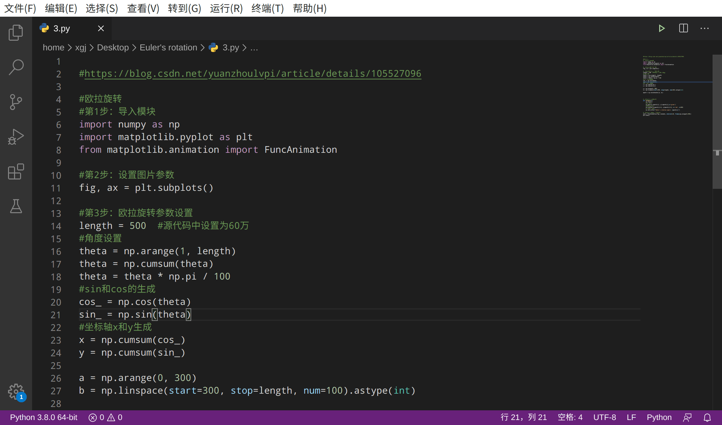Open the Source Control view

pos(16,102)
